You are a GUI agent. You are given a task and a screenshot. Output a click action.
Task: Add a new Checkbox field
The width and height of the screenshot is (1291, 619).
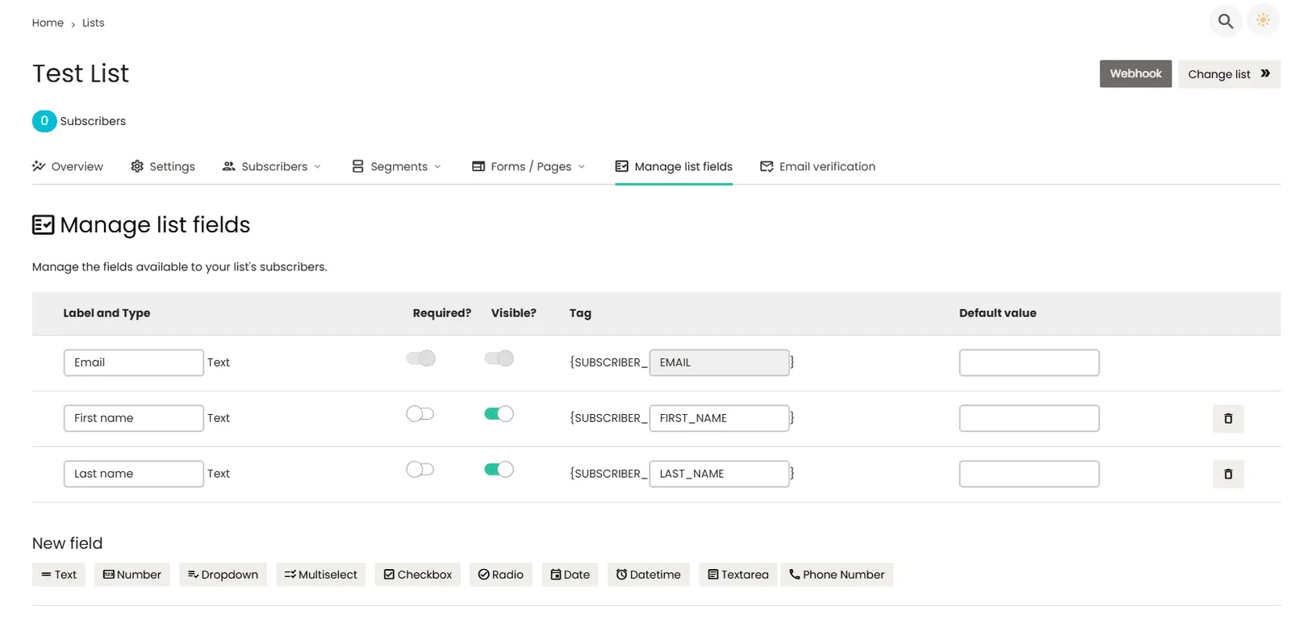[417, 575]
